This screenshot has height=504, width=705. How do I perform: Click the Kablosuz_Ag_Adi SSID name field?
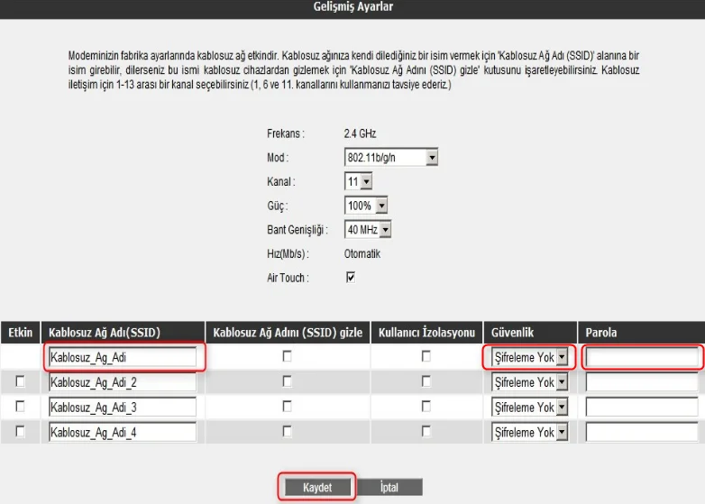click(122, 358)
